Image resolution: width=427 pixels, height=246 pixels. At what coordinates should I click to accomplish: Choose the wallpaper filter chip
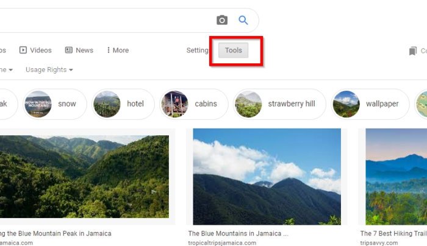click(370, 104)
